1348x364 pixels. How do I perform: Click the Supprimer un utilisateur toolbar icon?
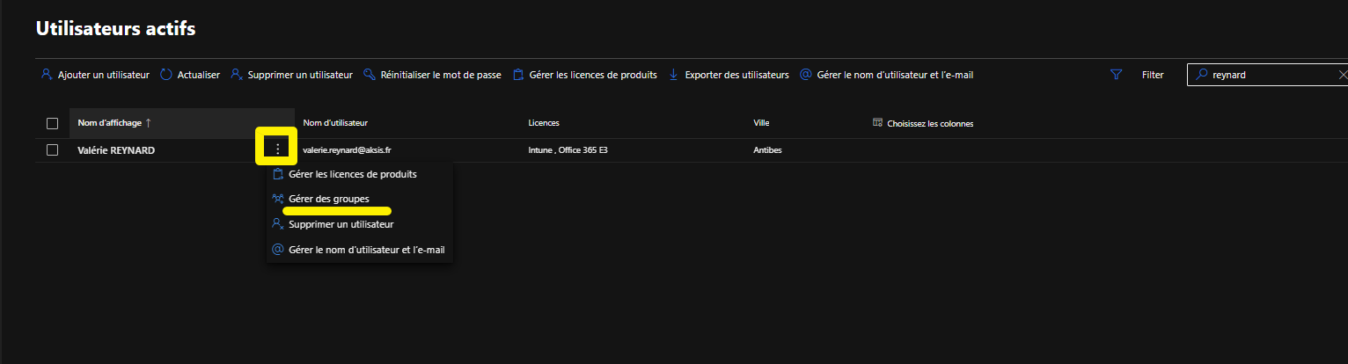(x=237, y=75)
